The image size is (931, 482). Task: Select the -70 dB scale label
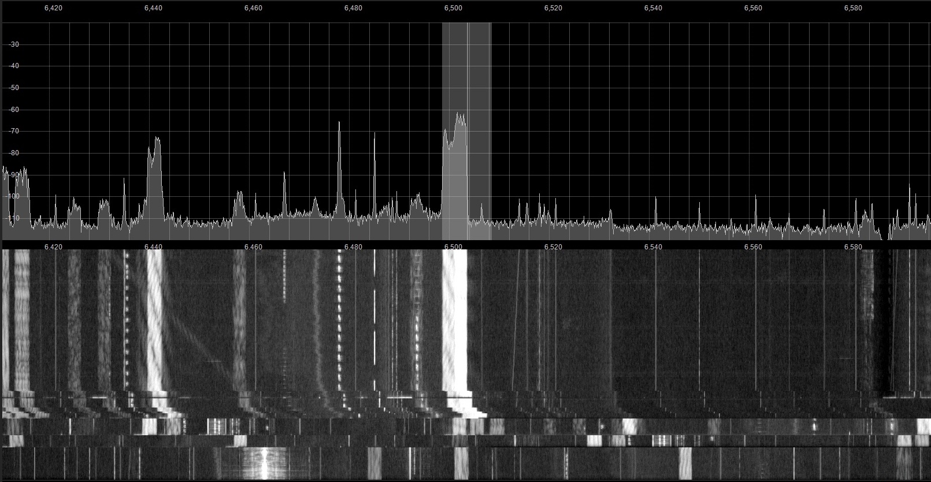pos(14,132)
